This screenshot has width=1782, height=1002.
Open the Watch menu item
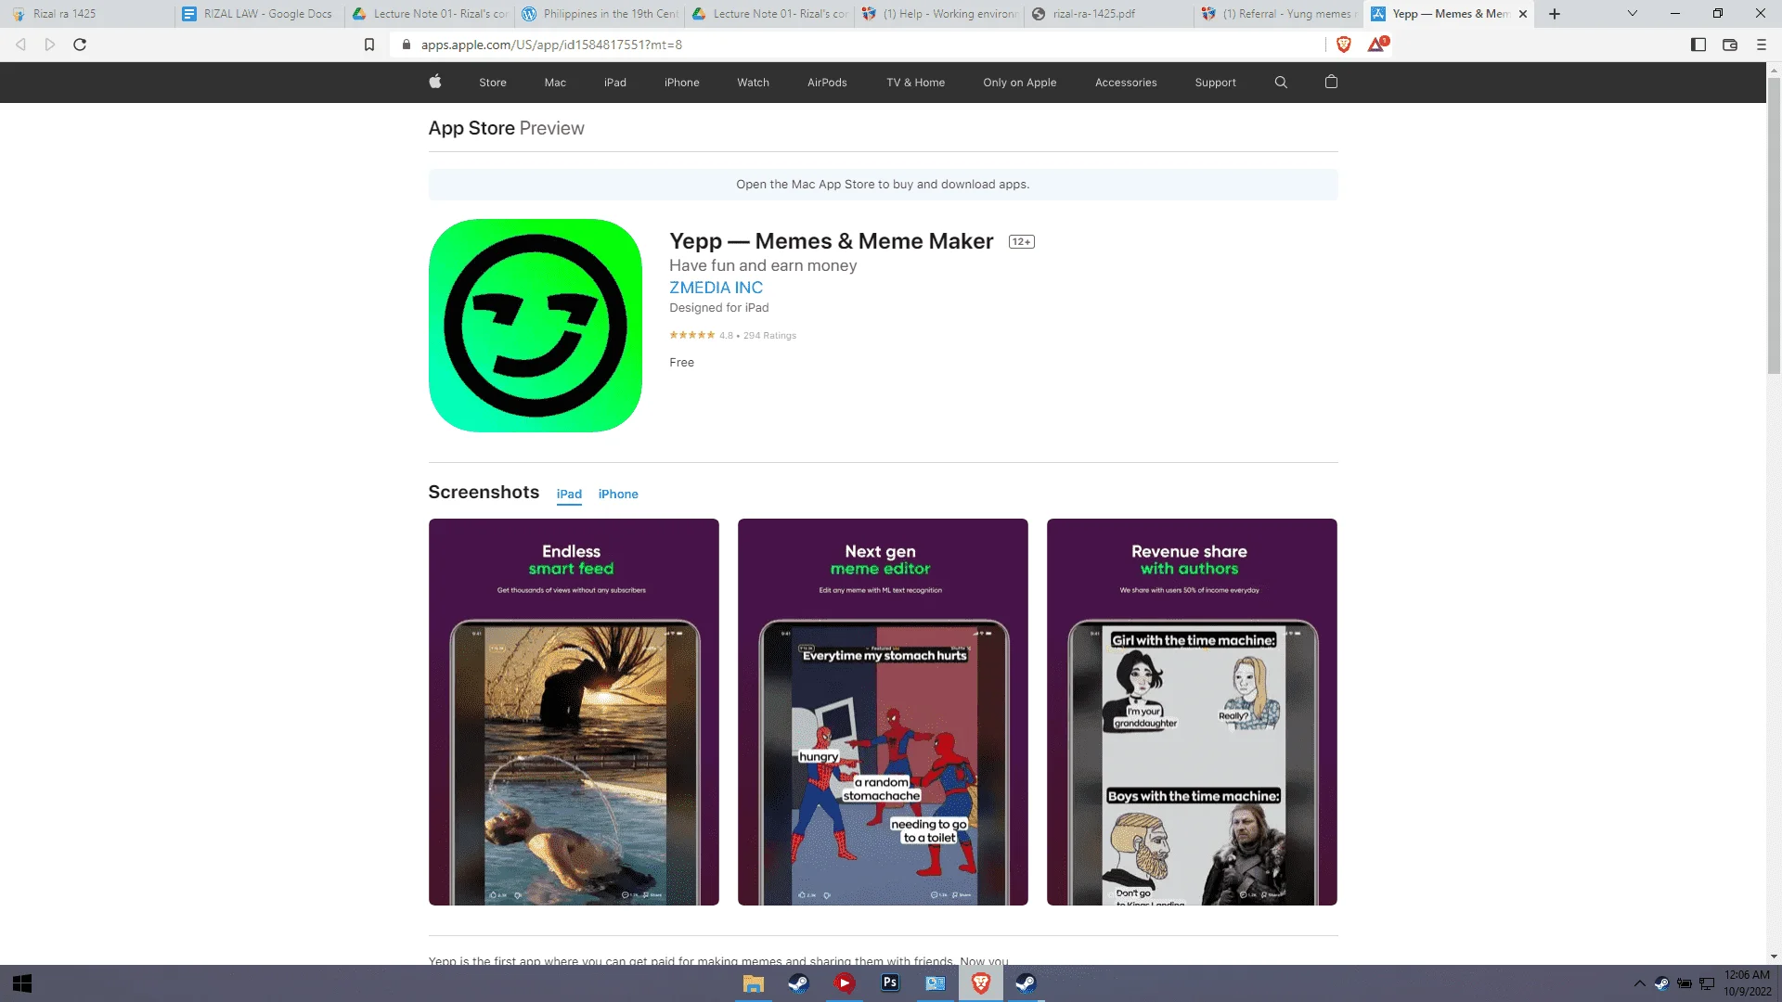point(754,83)
